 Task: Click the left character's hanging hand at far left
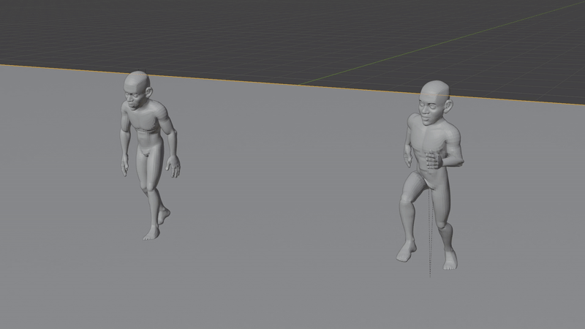tap(127, 167)
